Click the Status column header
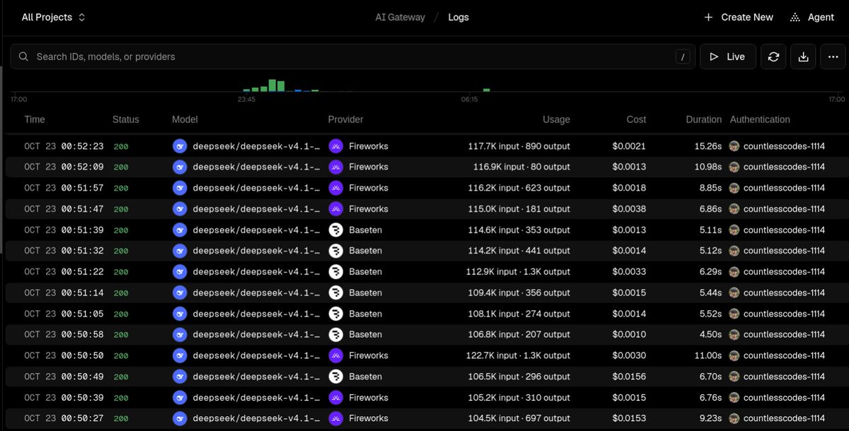849x431 pixels. point(126,119)
